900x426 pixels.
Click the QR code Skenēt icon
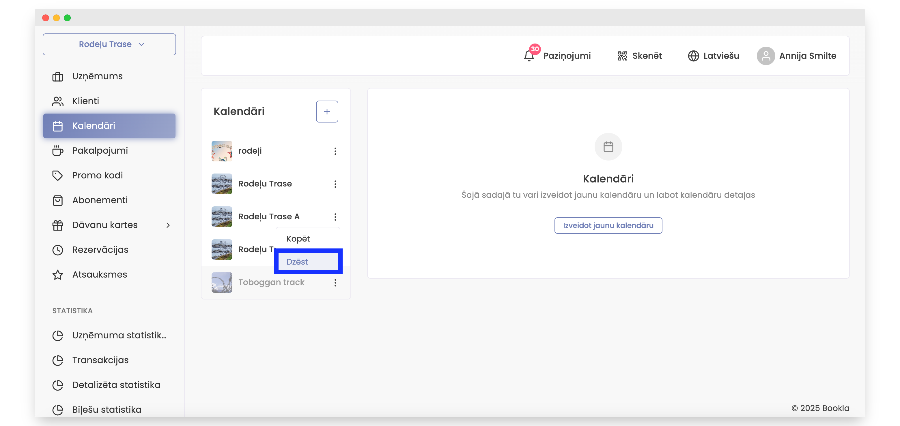click(x=622, y=56)
